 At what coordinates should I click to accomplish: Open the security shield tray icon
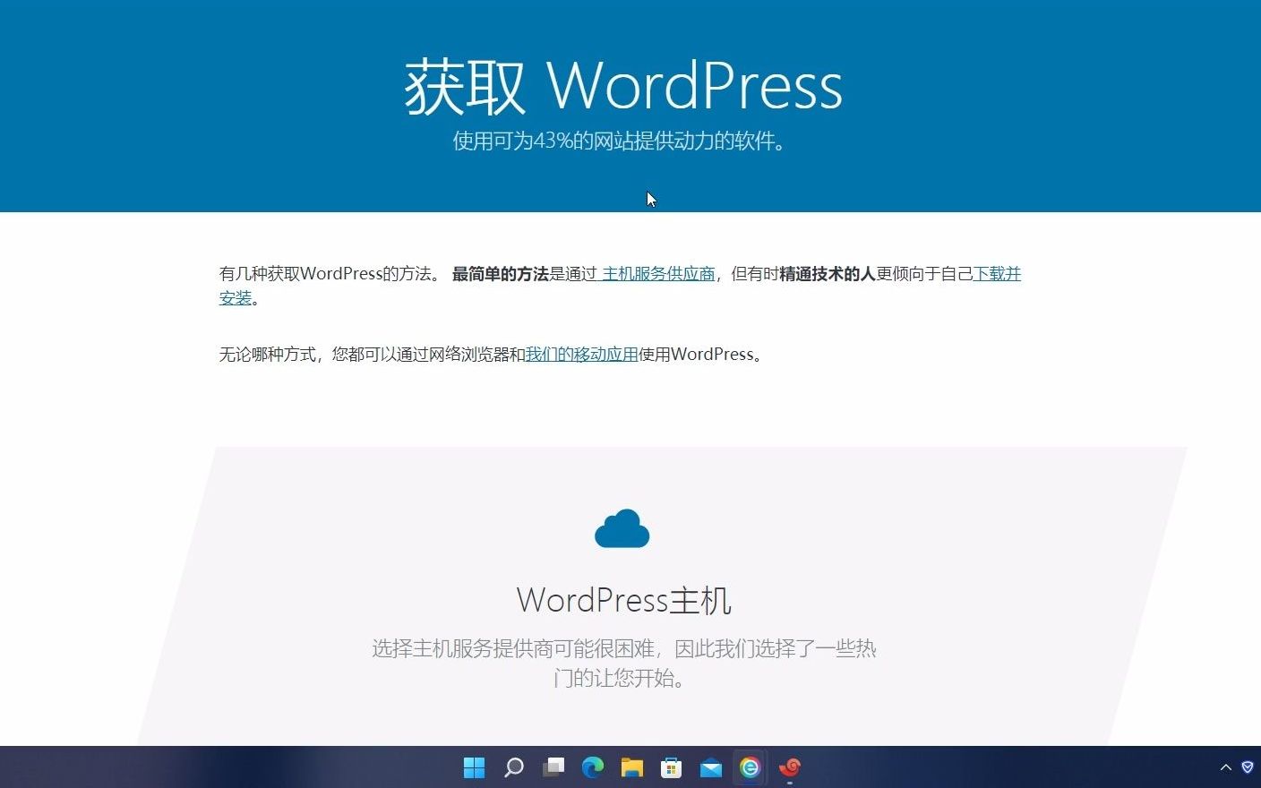(1248, 767)
